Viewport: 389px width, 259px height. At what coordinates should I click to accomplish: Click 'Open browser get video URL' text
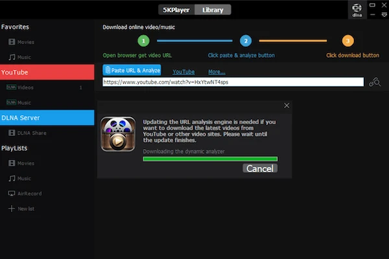click(x=137, y=55)
